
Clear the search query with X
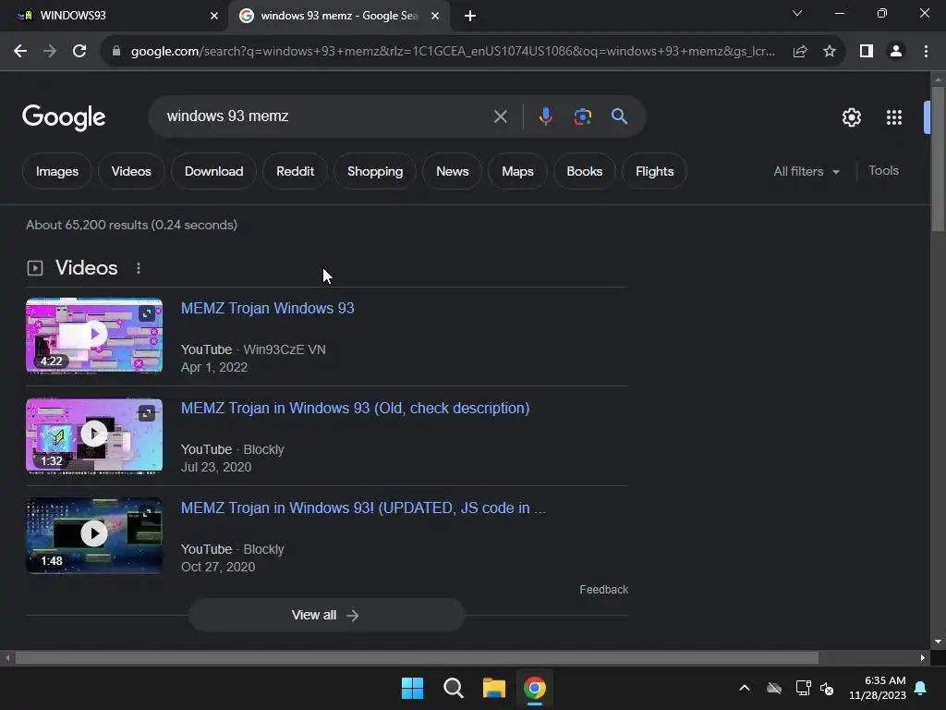(x=500, y=116)
